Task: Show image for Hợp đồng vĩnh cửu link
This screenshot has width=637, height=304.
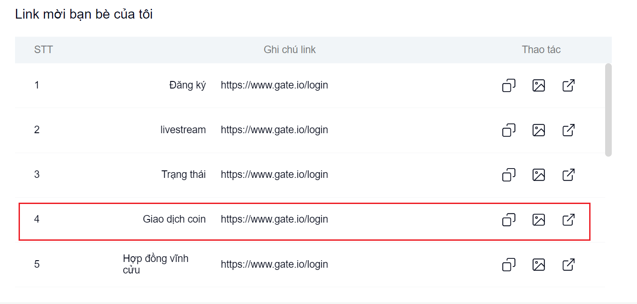Action: pos(538,265)
